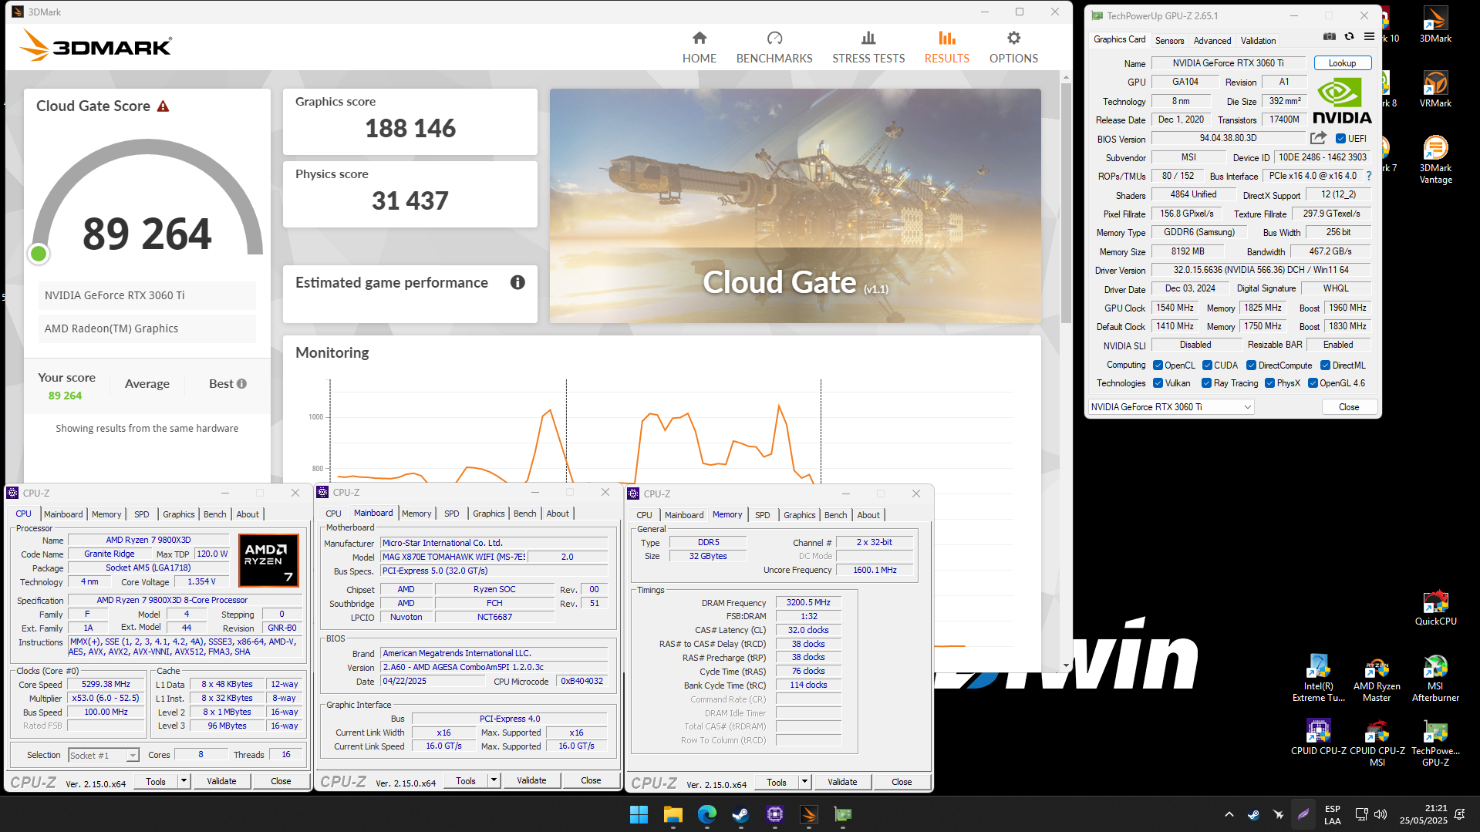Click Validate in the CPU tab CPU-Z window
This screenshot has height=832, width=1480.
pyautogui.click(x=221, y=781)
